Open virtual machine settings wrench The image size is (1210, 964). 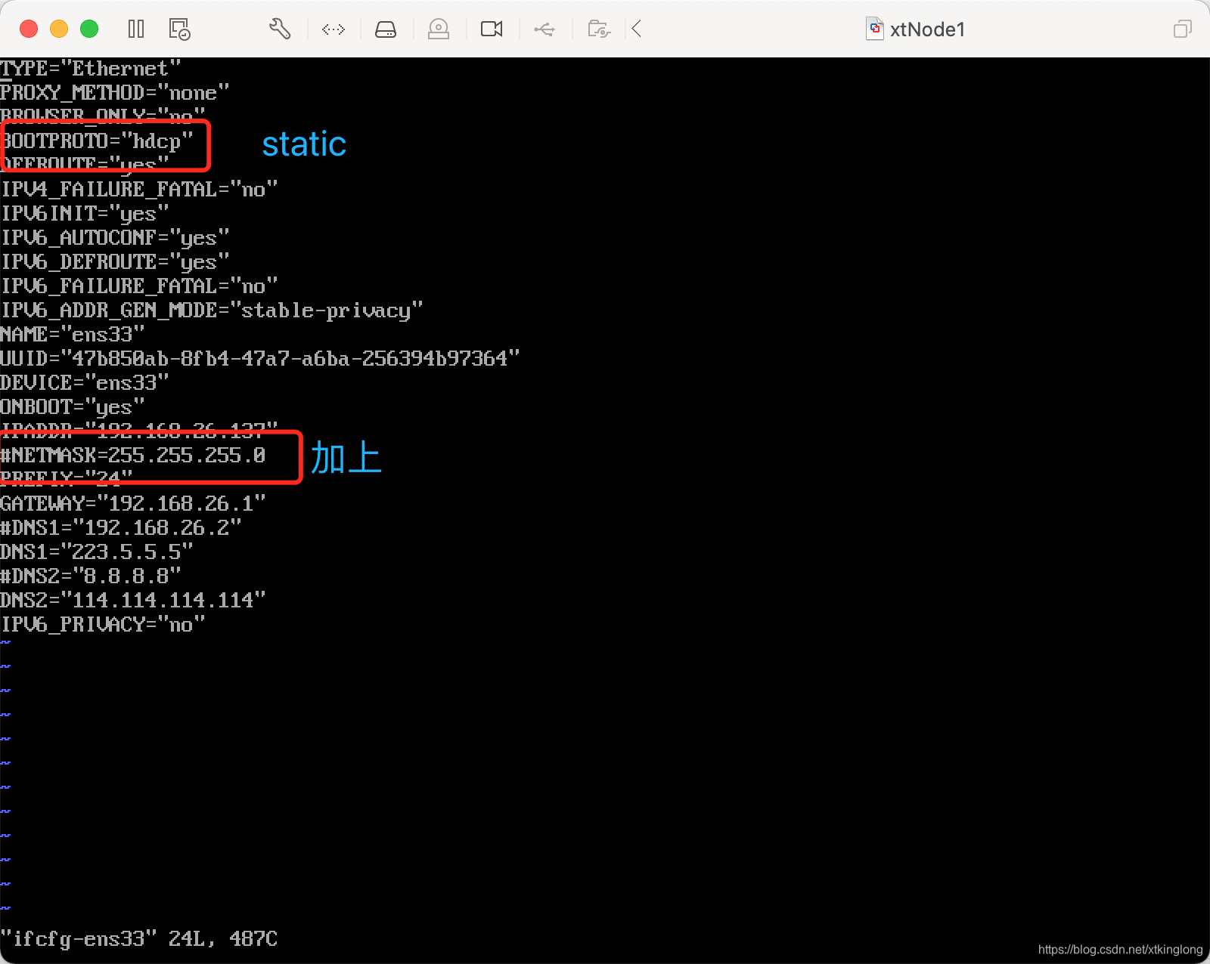(280, 29)
